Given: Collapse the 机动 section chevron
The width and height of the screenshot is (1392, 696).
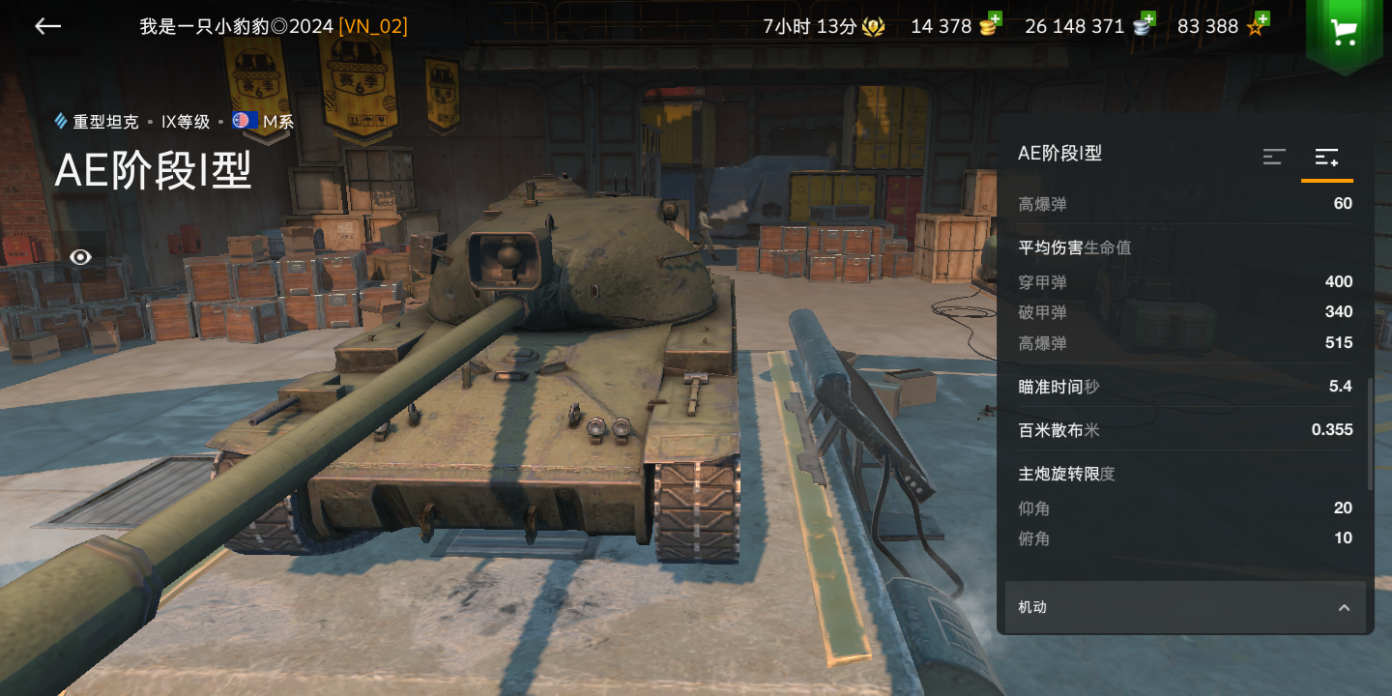Looking at the screenshot, I should (x=1344, y=607).
